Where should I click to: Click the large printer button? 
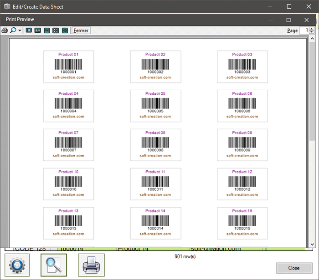(91, 265)
